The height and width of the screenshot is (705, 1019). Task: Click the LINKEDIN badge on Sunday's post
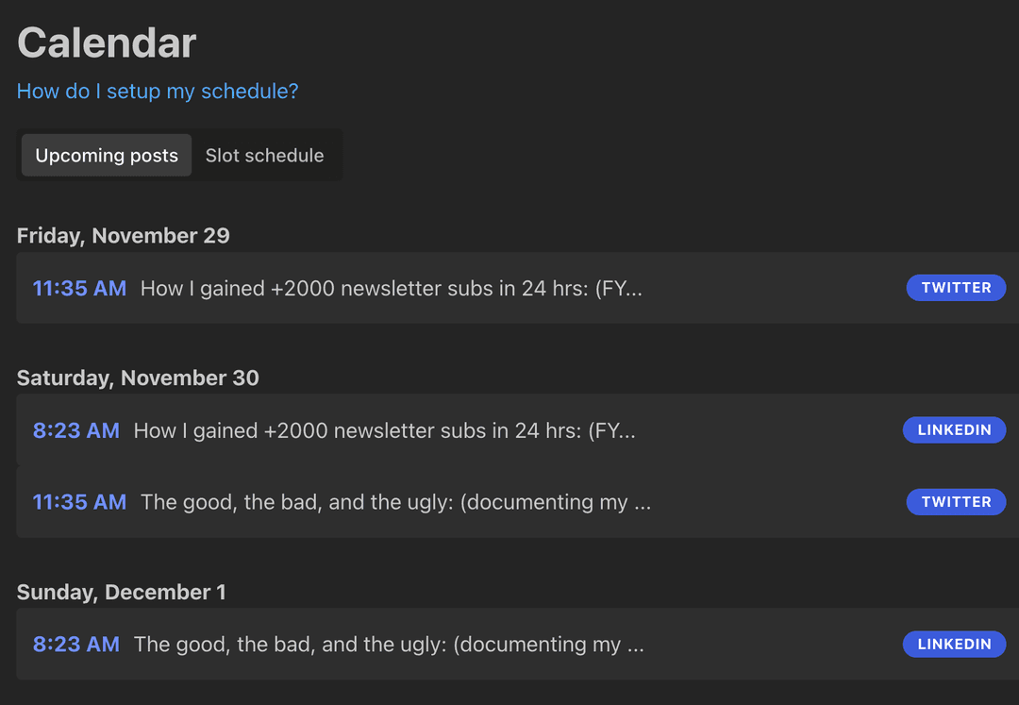pyautogui.click(x=954, y=644)
